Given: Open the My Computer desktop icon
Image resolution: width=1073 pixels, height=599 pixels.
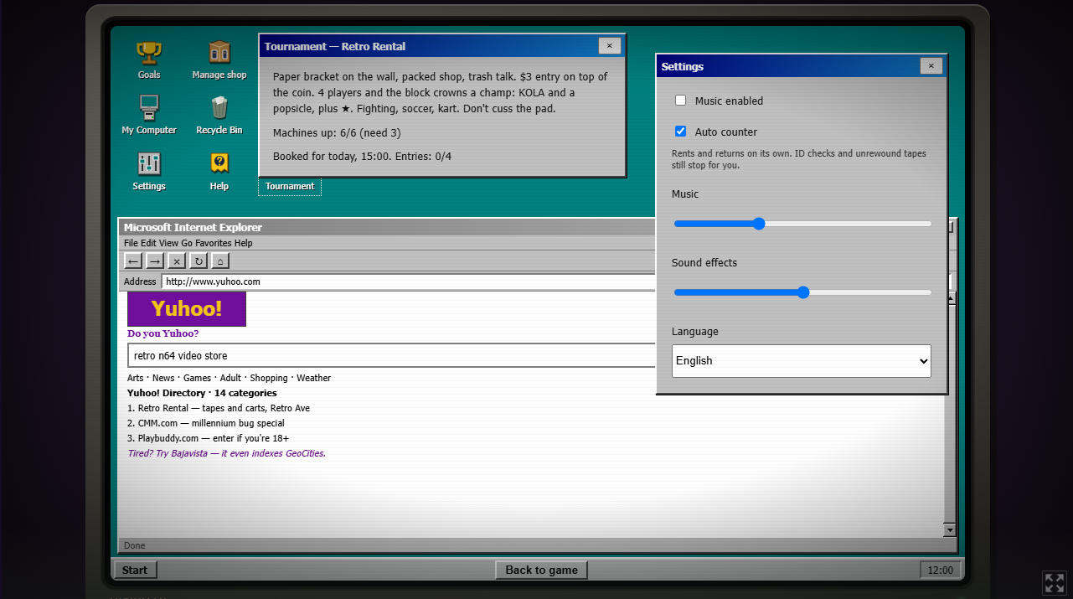Looking at the screenshot, I should pos(149,116).
